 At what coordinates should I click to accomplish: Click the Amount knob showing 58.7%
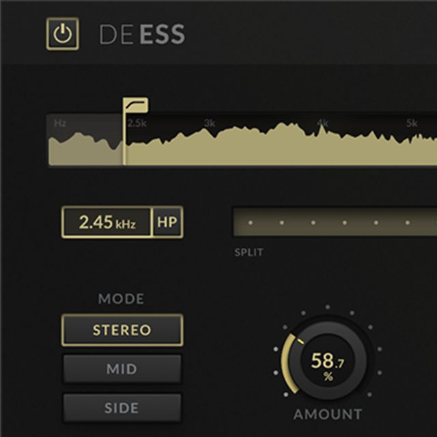point(328,361)
